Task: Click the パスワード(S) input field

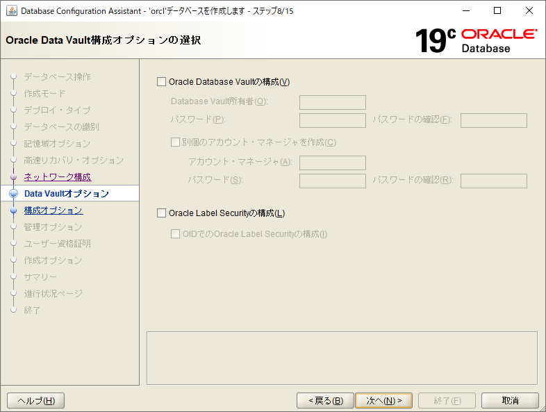Action: (333, 181)
